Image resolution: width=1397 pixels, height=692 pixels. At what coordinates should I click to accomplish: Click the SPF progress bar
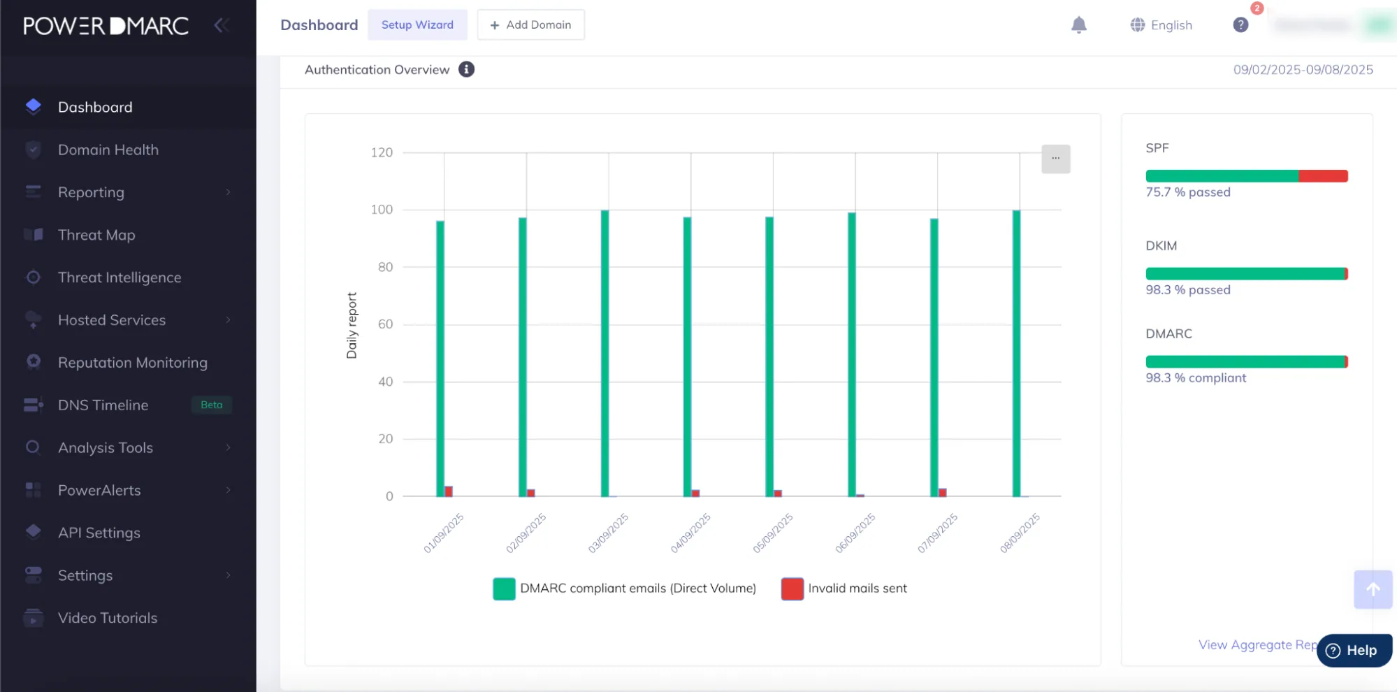[1247, 176]
